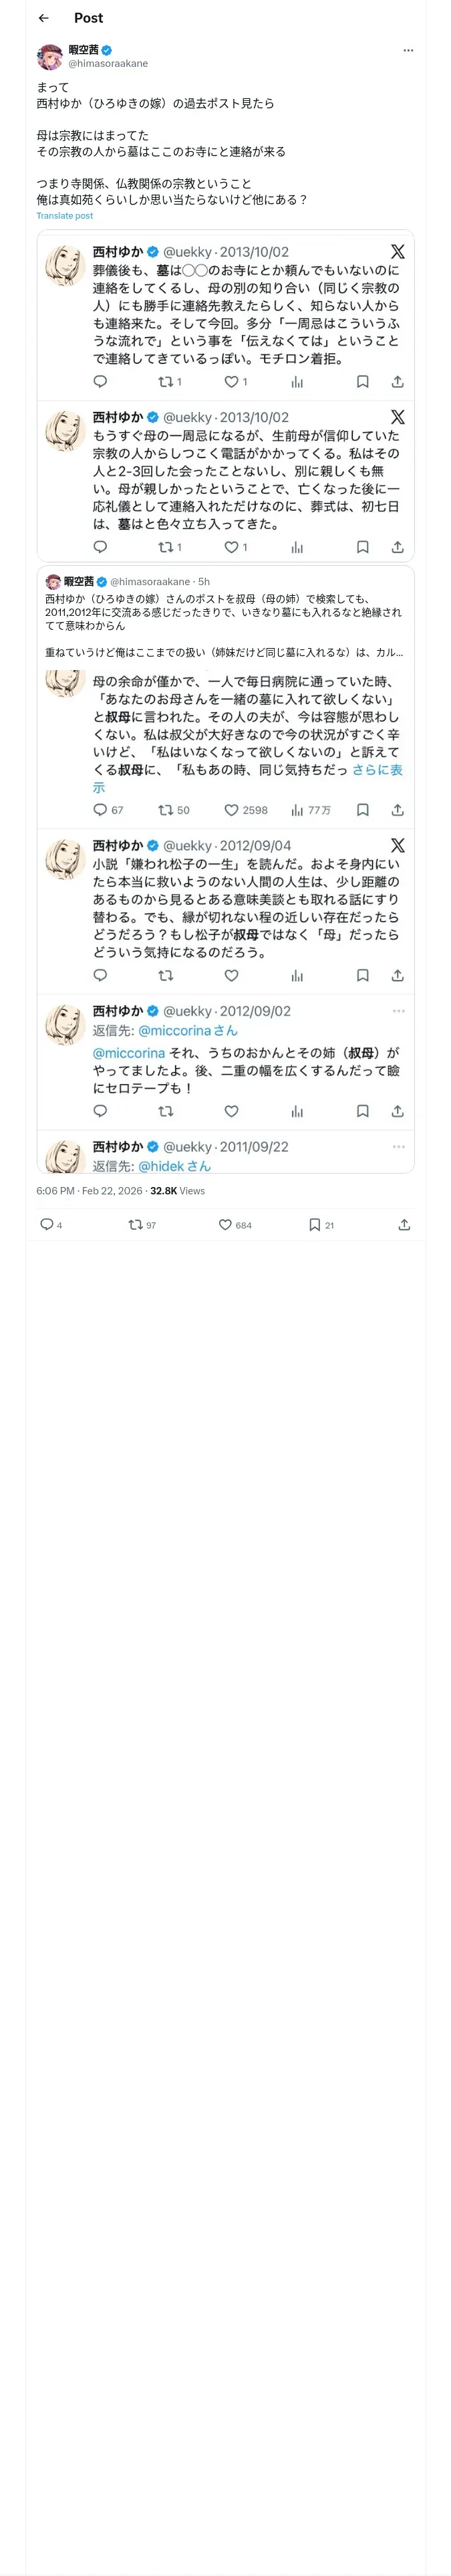Click the back arrow next to Post
The image size is (451, 2576).
point(43,18)
